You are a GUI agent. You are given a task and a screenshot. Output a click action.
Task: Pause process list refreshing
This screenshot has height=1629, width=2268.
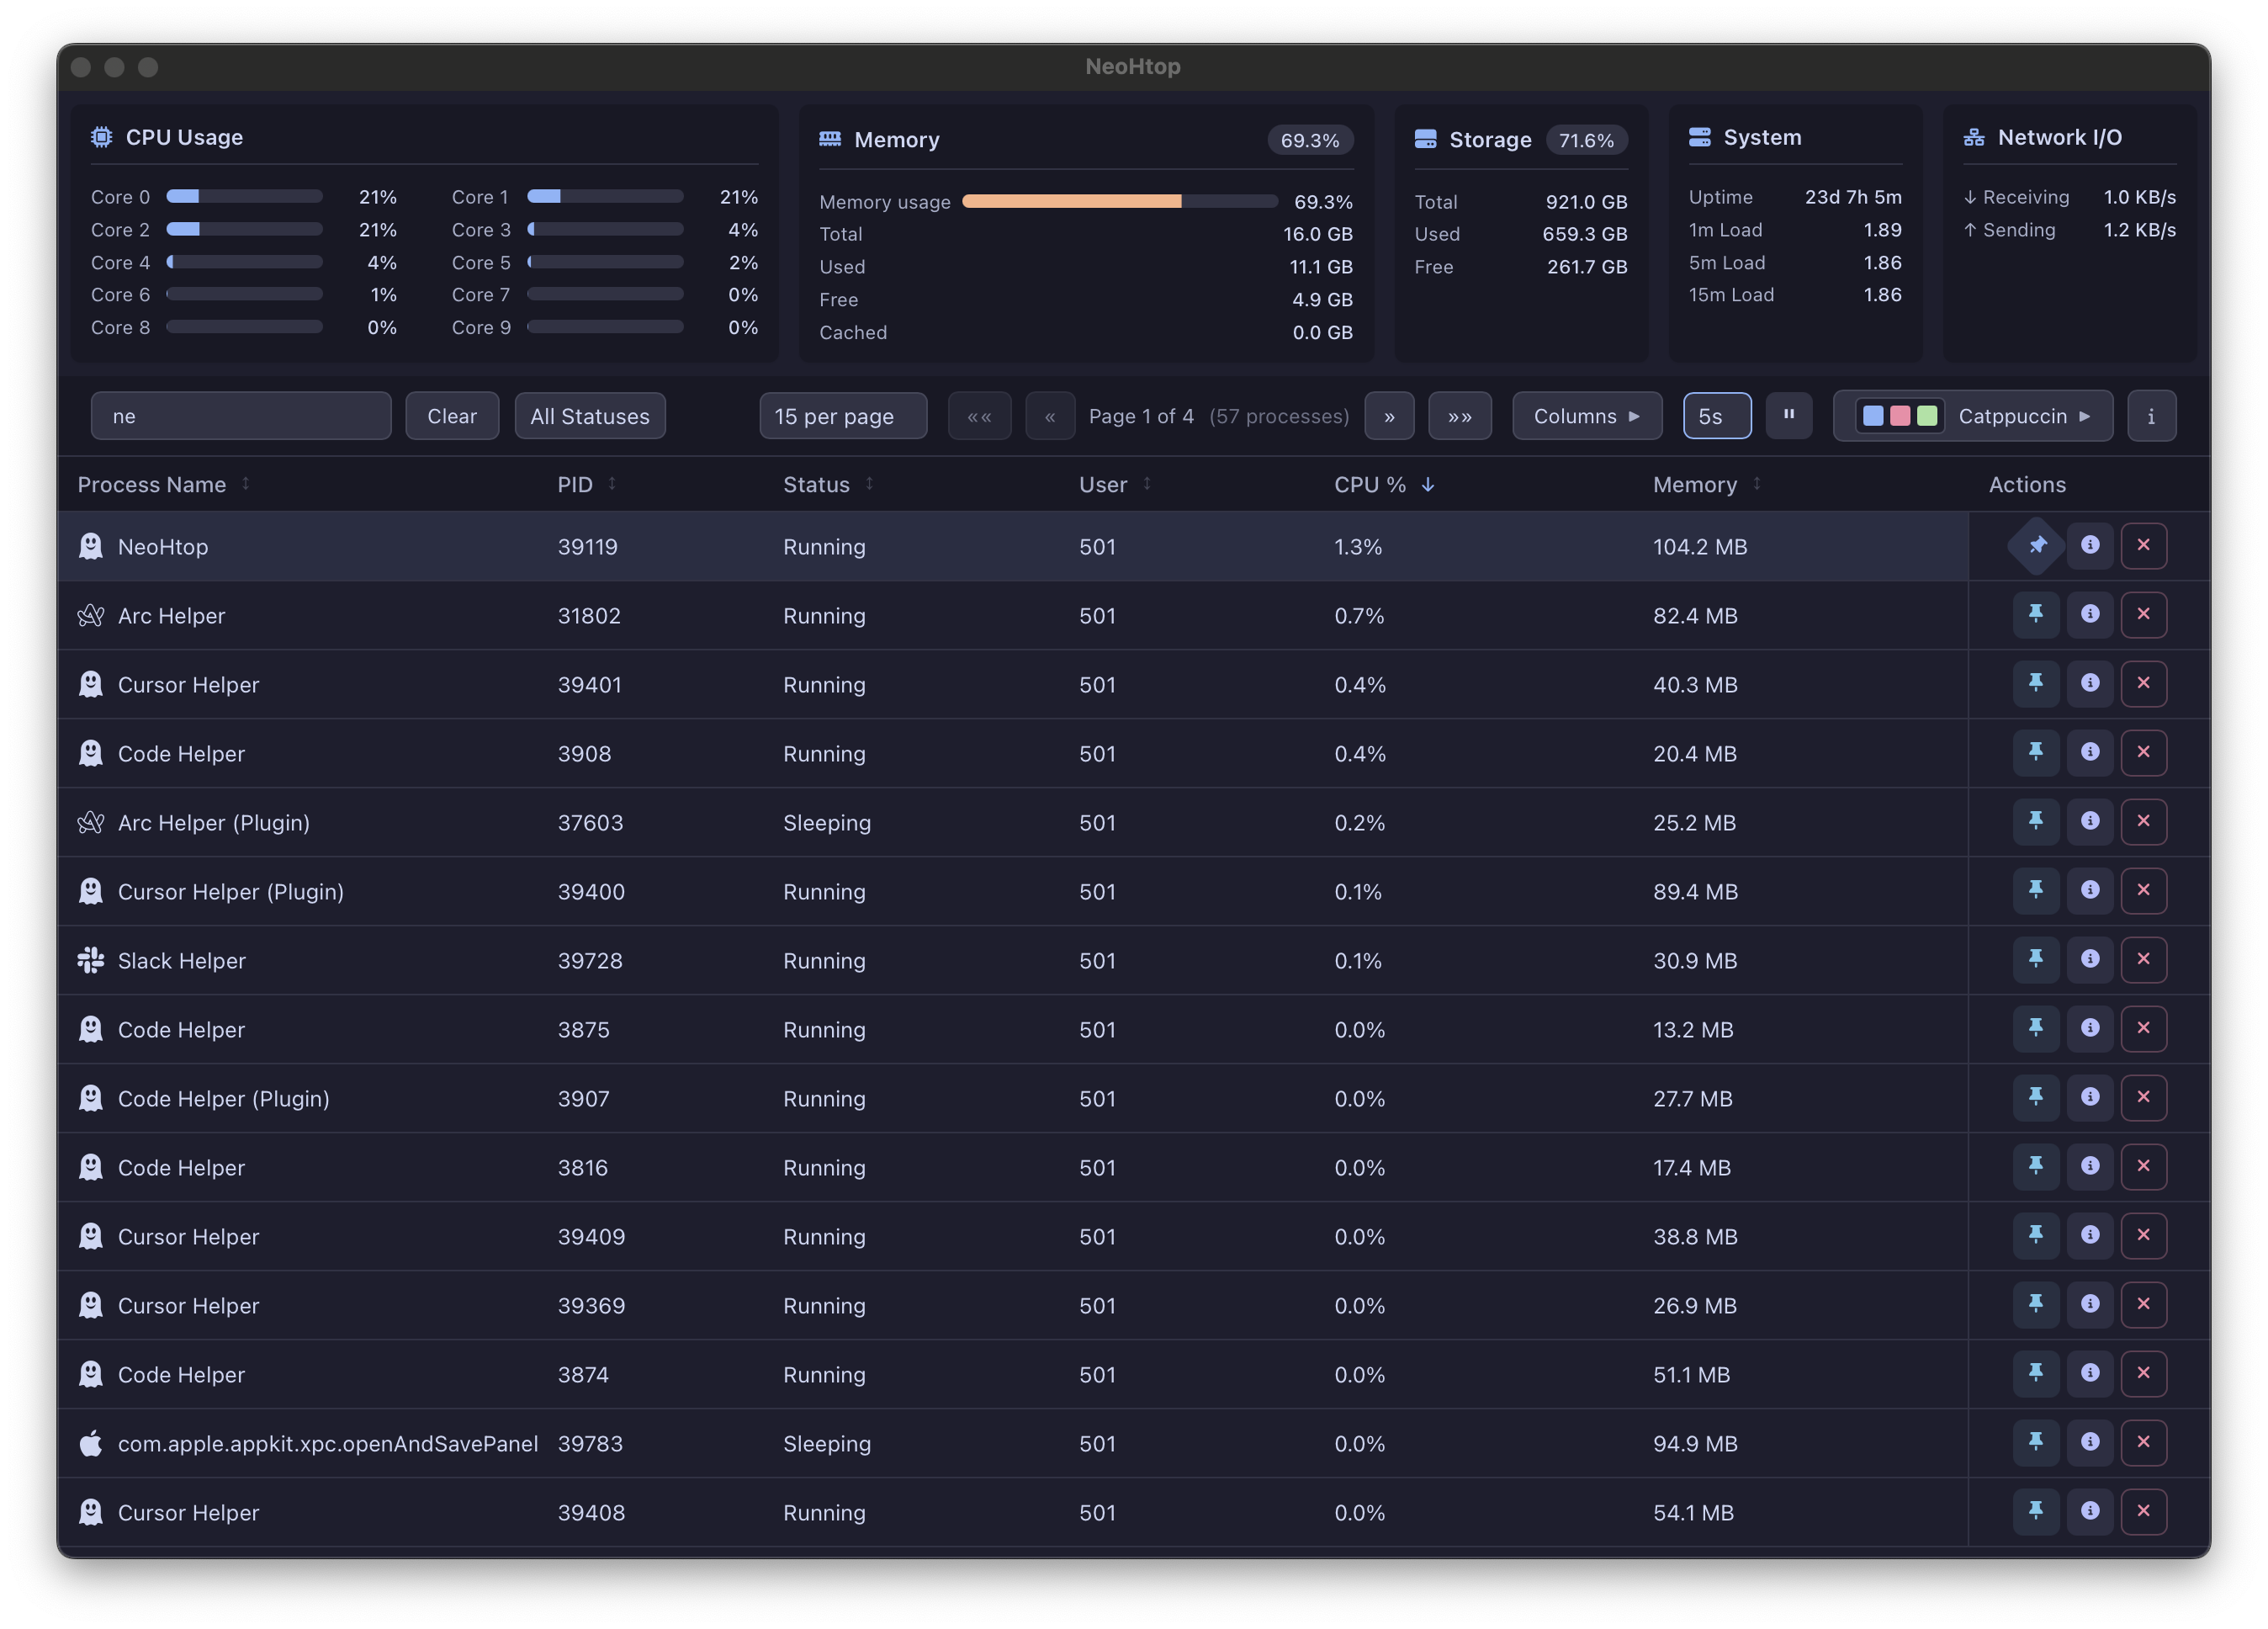point(1789,415)
